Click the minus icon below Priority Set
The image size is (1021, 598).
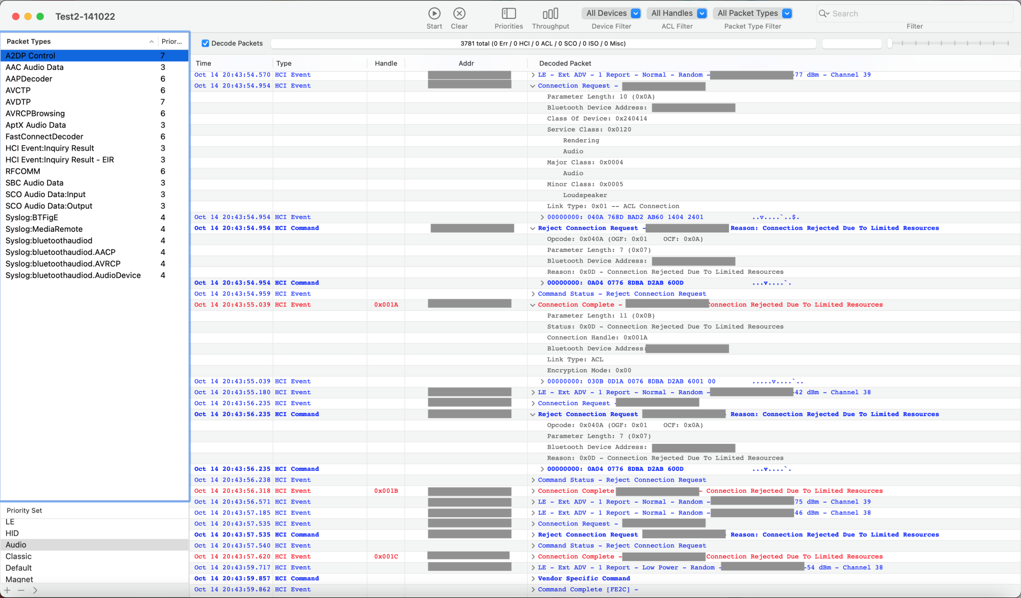pos(21,590)
